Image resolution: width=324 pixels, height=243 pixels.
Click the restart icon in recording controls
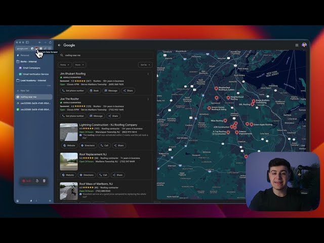[37, 181]
